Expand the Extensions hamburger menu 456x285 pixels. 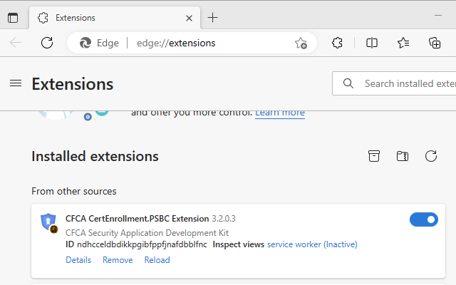tap(16, 83)
